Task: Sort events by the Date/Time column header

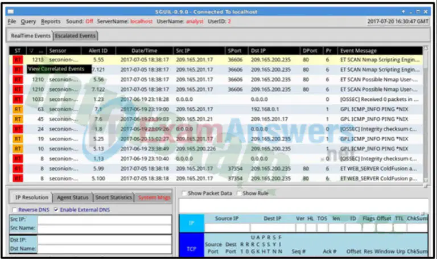Action: click(x=144, y=51)
